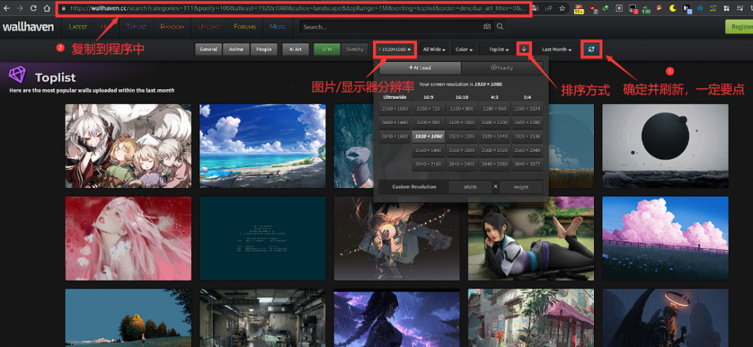Open the fox-girls anime wallpaper thumbnail
This screenshot has width=753, height=347.
(x=128, y=146)
